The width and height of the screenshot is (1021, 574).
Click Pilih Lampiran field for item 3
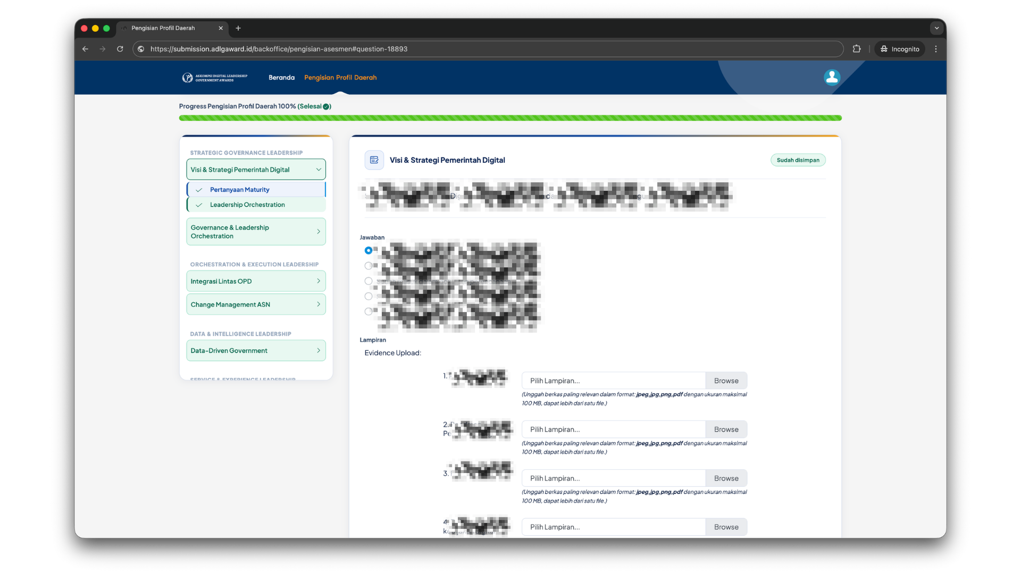click(x=614, y=478)
